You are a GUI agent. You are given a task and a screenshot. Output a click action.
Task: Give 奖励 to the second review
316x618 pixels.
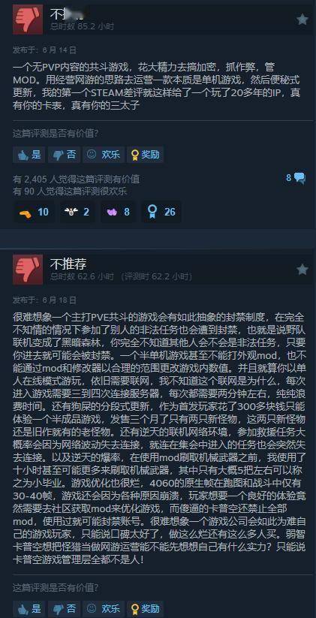(x=145, y=608)
